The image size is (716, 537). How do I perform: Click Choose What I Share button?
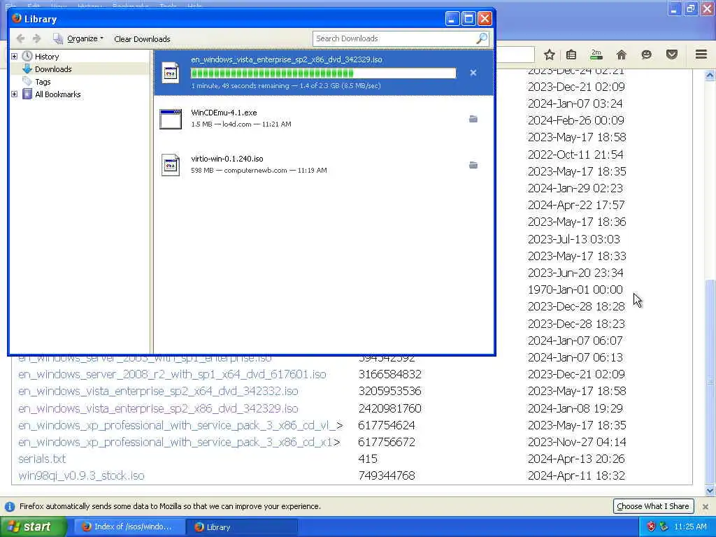tap(653, 506)
